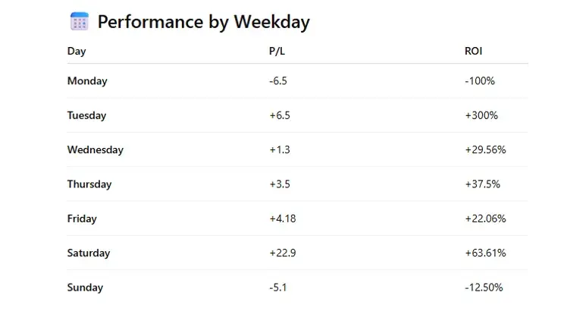
Task: Click the calendar icon beside the heading
Action: tap(79, 21)
